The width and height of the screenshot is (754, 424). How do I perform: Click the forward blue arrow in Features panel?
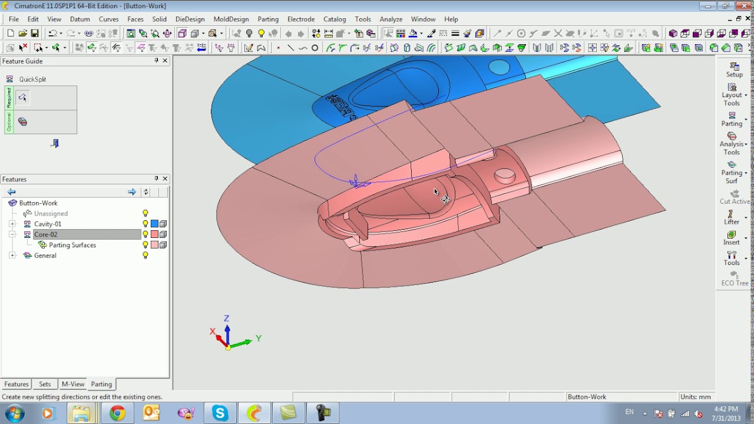pyautogui.click(x=131, y=192)
